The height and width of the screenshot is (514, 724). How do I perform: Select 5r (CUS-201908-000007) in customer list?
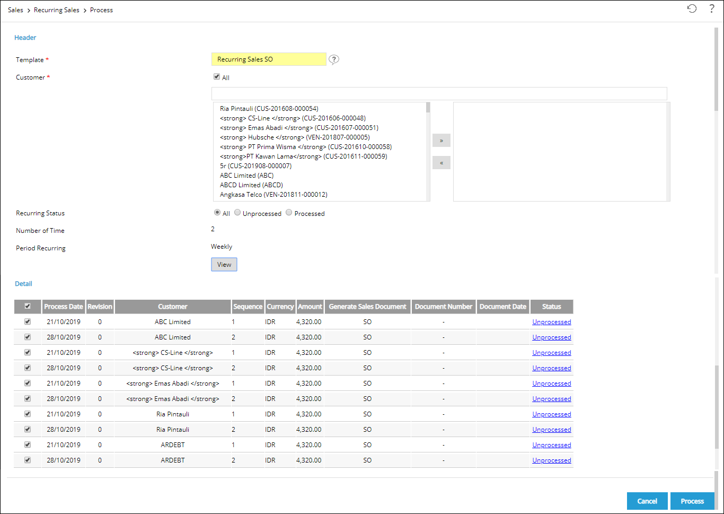point(255,166)
